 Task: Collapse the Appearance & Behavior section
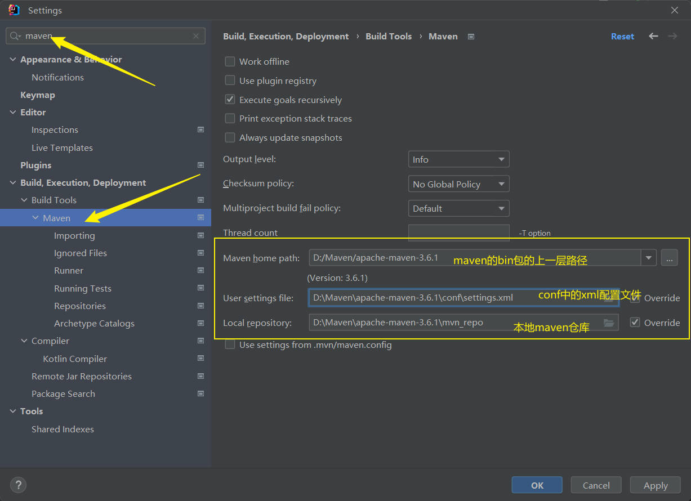point(13,59)
